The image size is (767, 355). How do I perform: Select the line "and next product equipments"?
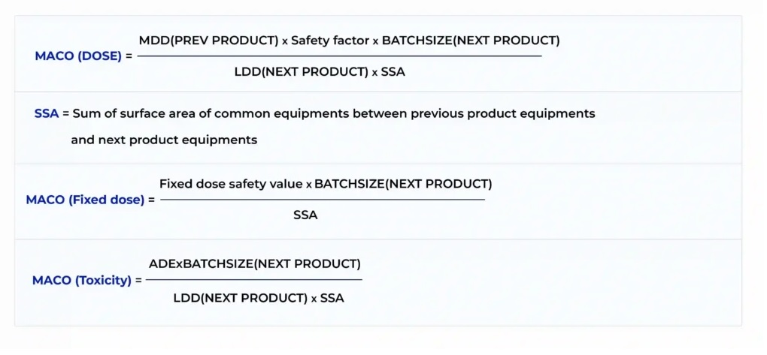pyautogui.click(x=164, y=140)
